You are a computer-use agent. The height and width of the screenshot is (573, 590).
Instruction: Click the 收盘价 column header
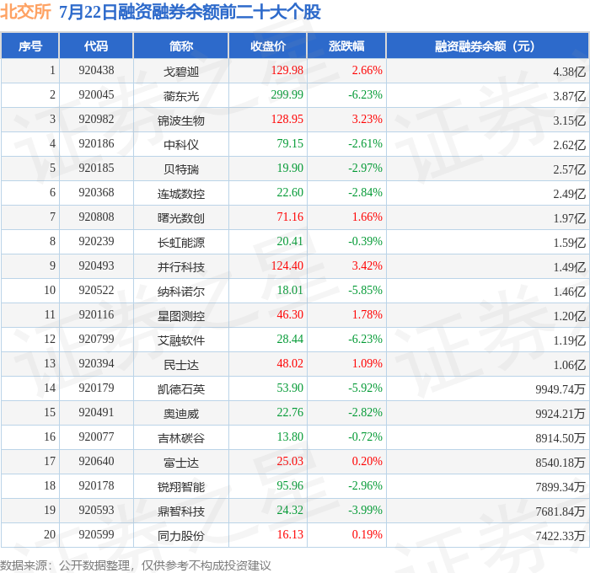coord(268,46)
